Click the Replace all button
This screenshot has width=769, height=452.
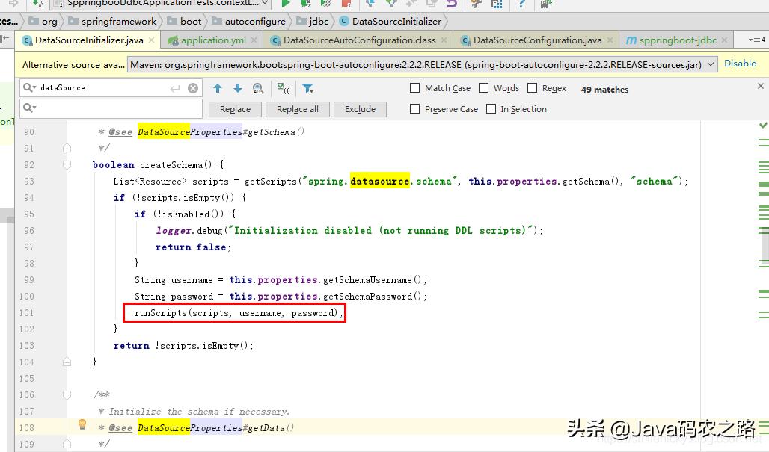297,108
